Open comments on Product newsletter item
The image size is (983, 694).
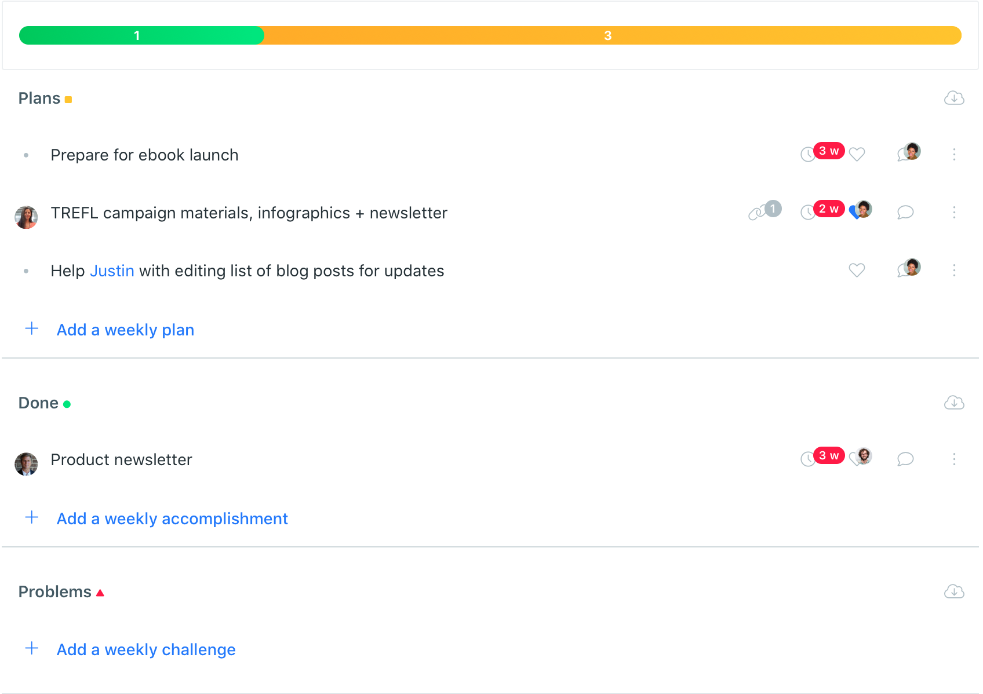(905, 459)
